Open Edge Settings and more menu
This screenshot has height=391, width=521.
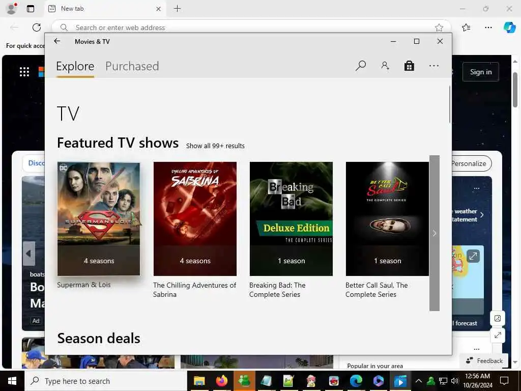(x=488, y=27)
